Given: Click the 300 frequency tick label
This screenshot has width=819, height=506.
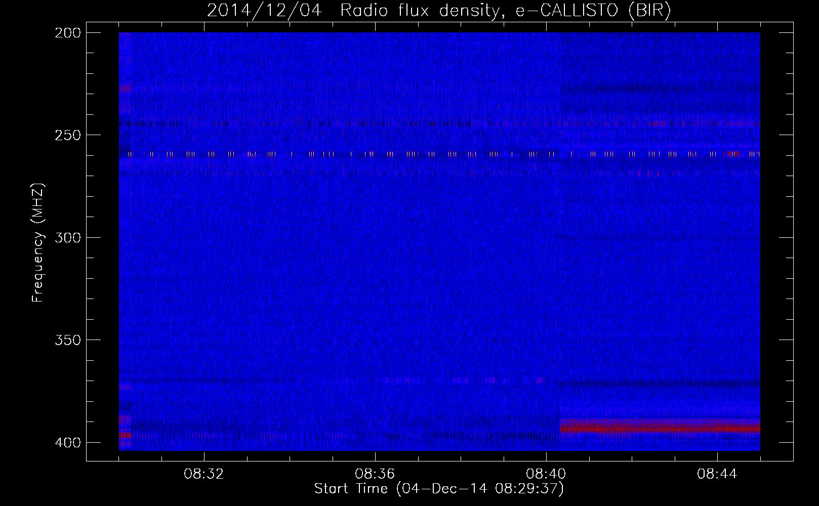Looking at the screenshot, I should [x=67, y=238].
